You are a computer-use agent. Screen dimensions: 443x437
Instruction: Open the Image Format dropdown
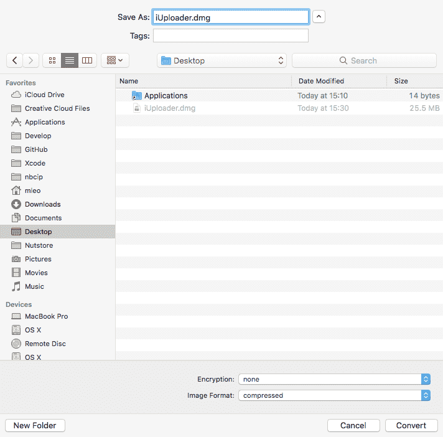(x=334, y=395)
